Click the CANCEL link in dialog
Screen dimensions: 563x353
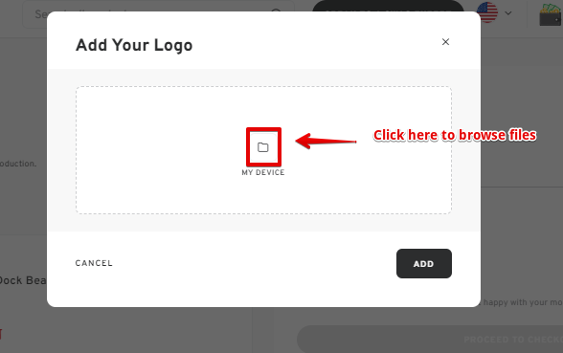(x=94, y=263)
